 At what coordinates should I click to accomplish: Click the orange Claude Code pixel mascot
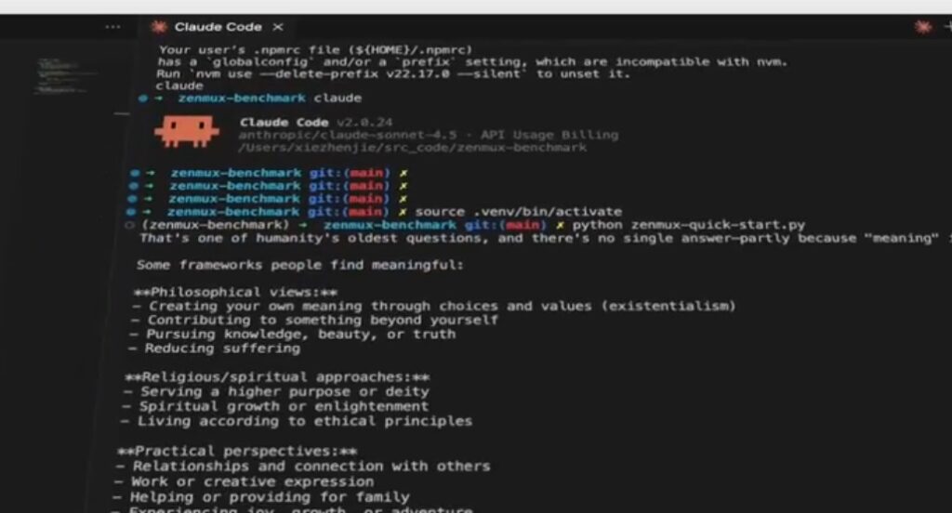click(x=186, y=131)
